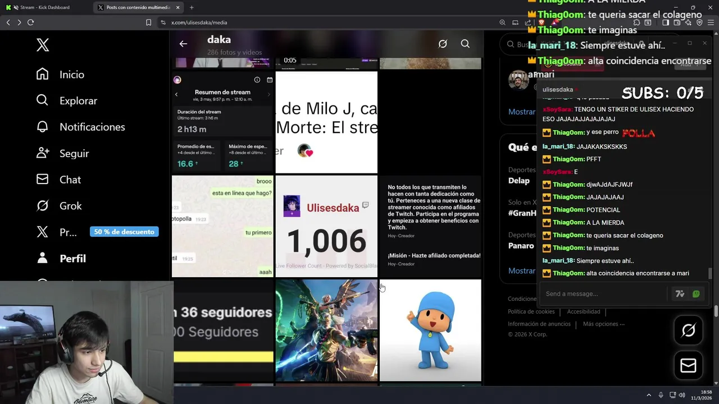Open floating Grok button
The image size is (719, 404).
click(688, 330)
